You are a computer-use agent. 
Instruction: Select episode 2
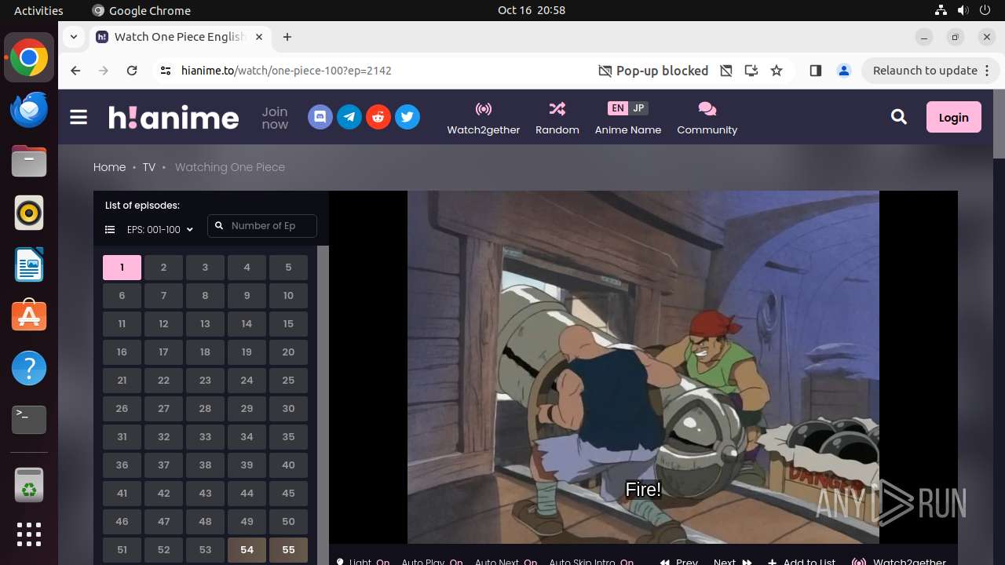(x=163, y=268)
